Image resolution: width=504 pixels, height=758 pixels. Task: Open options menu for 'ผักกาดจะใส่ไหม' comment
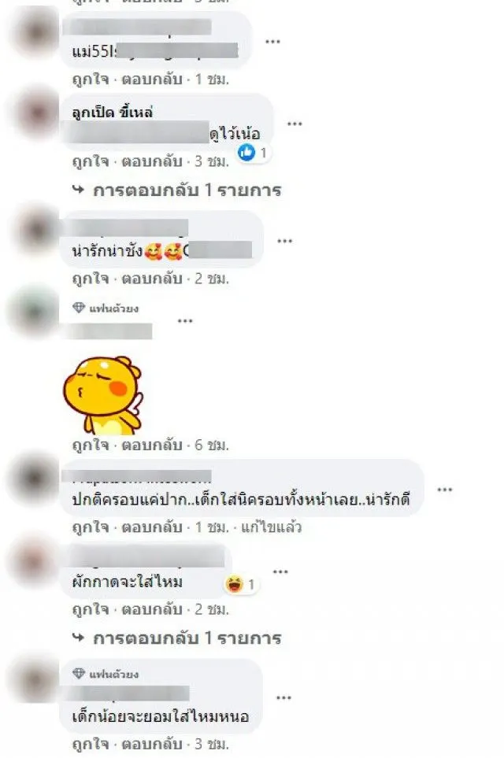(280, 572)
